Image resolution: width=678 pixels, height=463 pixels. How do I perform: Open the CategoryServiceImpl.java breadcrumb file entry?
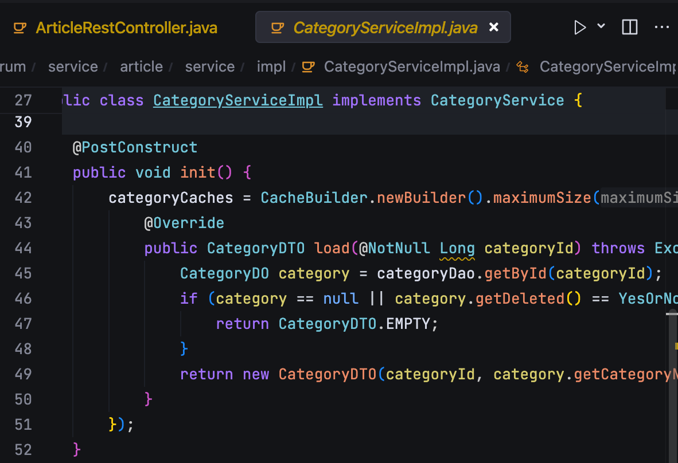[412, 66]
